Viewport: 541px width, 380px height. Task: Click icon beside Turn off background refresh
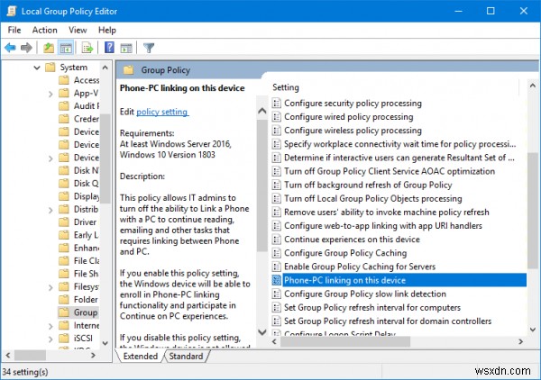pos(277,185)
